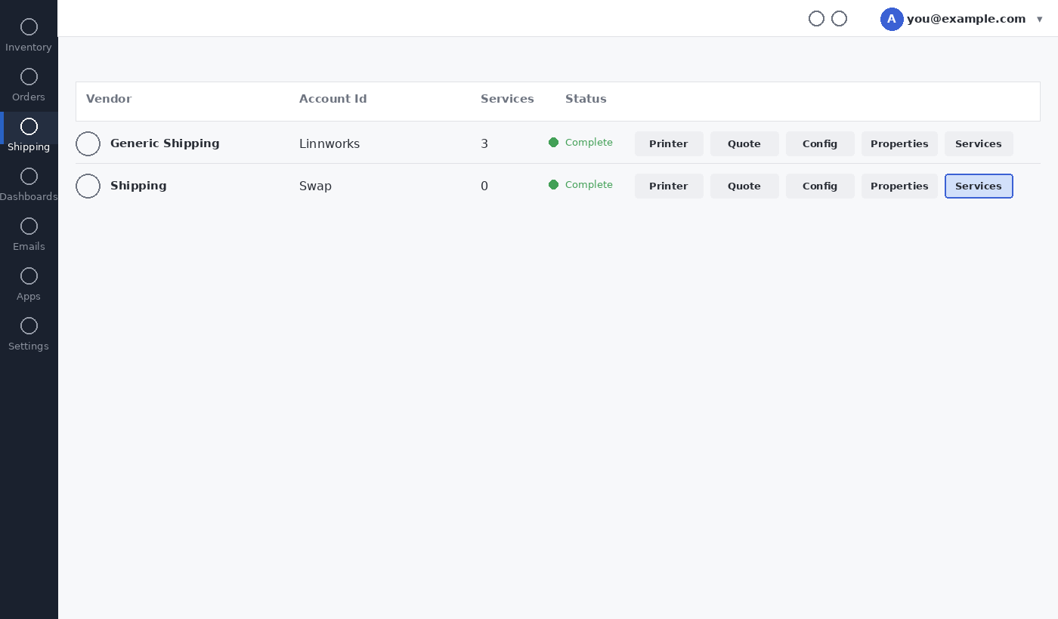
Task: Go to Settings via its sidebar label
Action: pyautogui.click(x=29, y=346)
